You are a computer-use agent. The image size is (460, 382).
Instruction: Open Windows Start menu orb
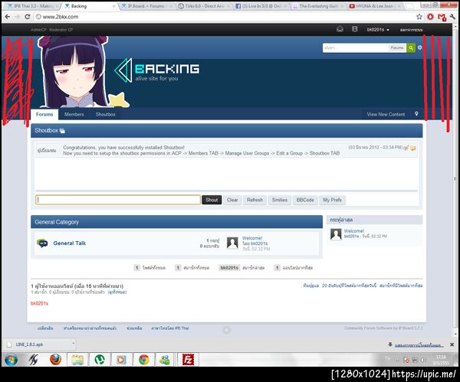(x=11, y=360)
